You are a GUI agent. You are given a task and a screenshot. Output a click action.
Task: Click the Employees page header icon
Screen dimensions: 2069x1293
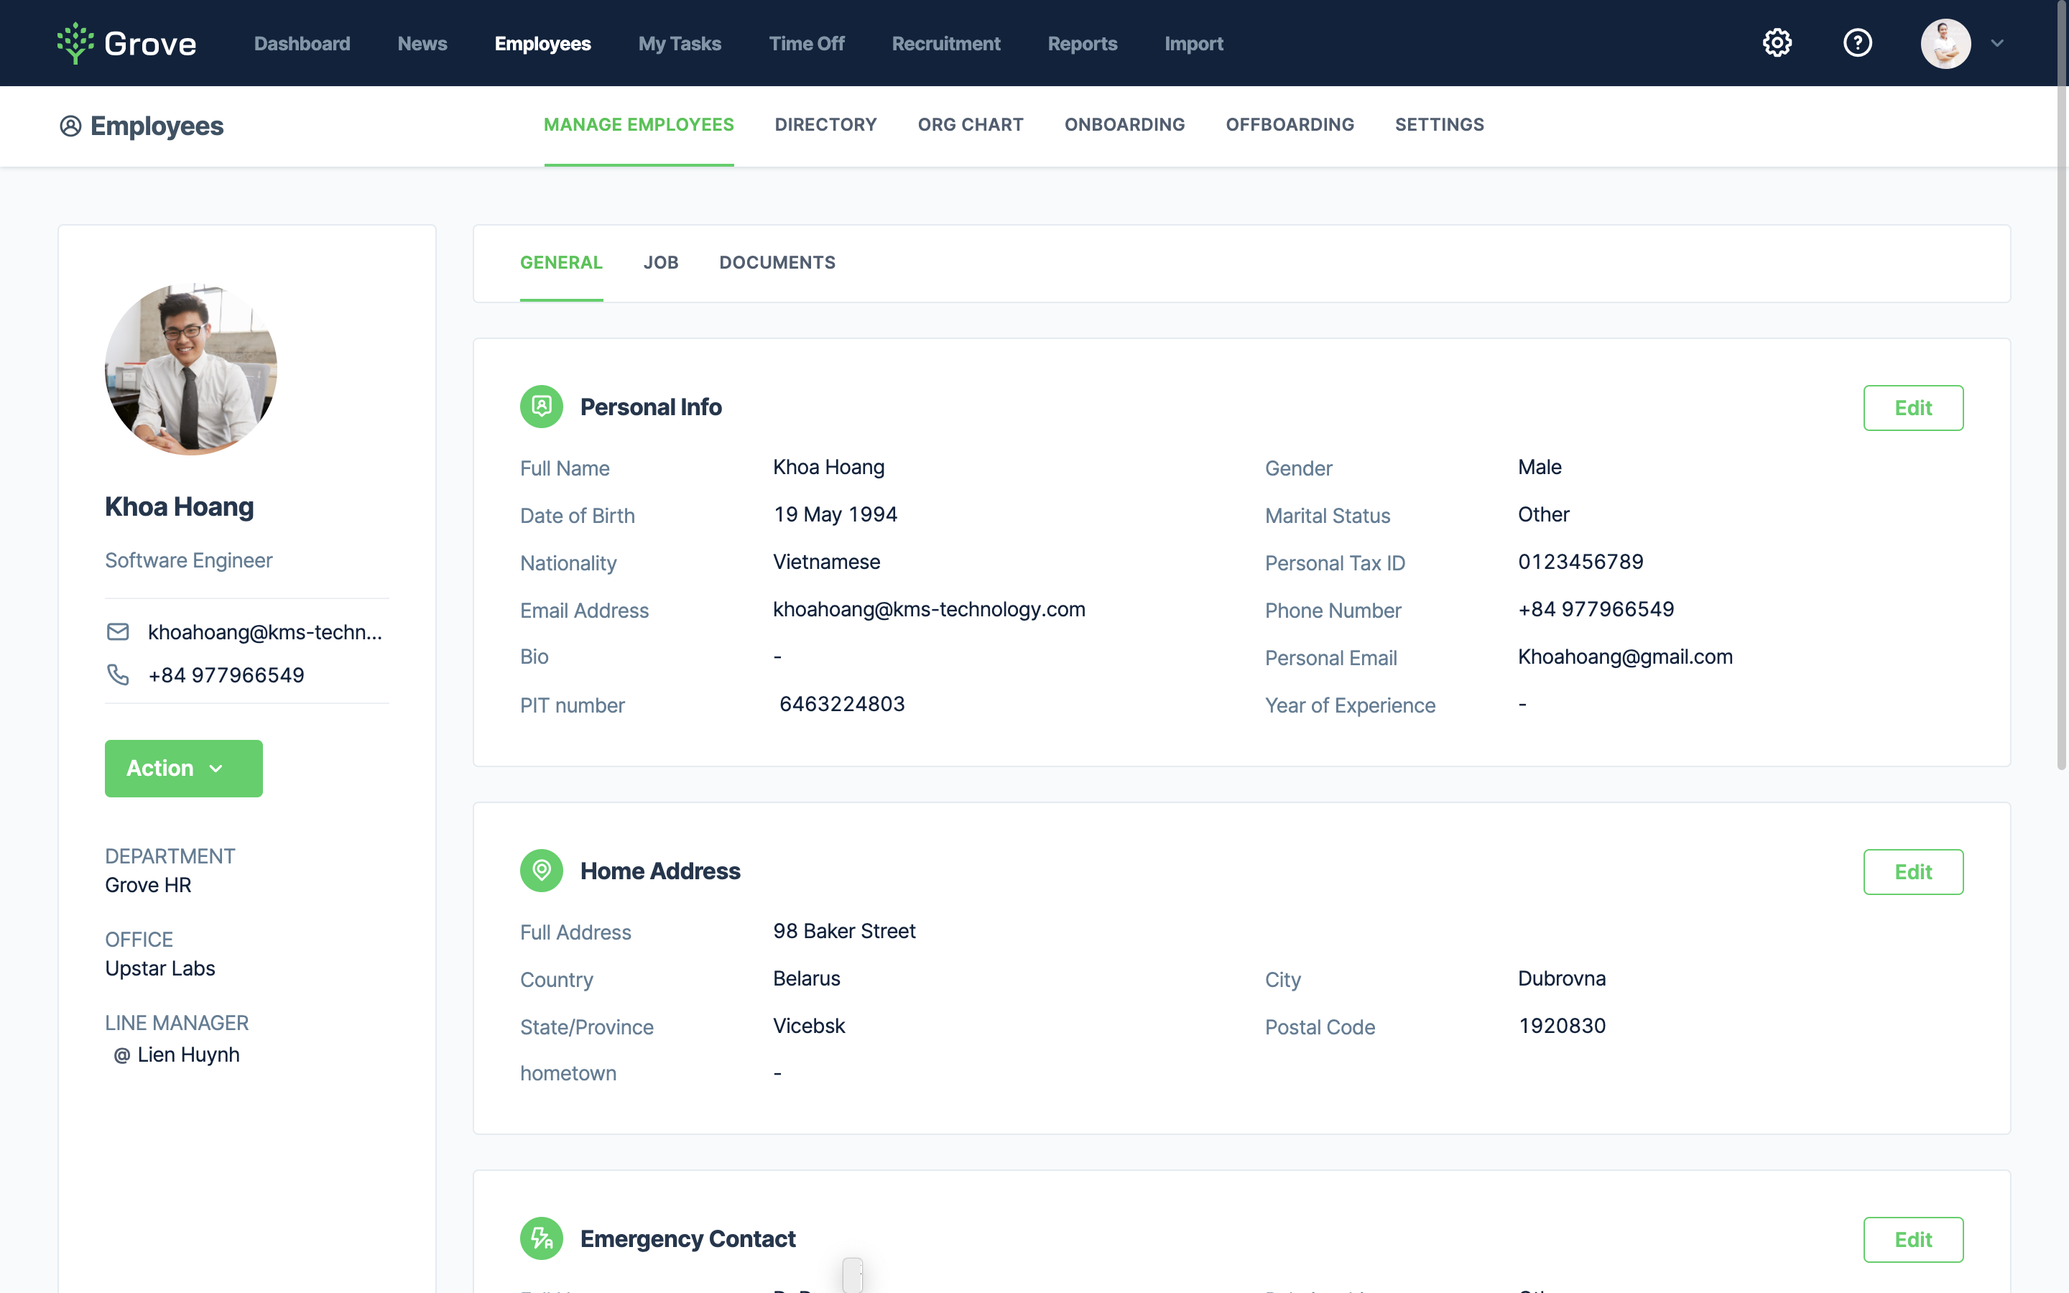click(x=70, y=126)
